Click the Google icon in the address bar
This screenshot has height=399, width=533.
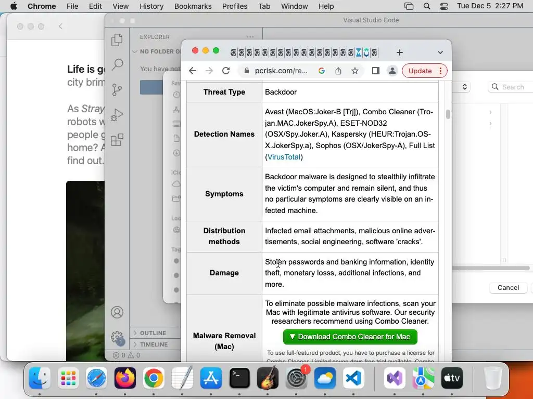point(322,71)
